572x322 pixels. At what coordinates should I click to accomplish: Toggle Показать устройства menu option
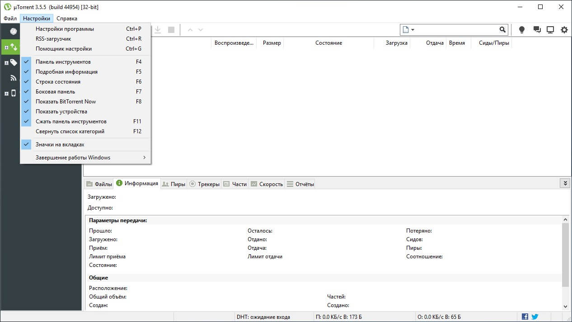(x=85, y=112)
